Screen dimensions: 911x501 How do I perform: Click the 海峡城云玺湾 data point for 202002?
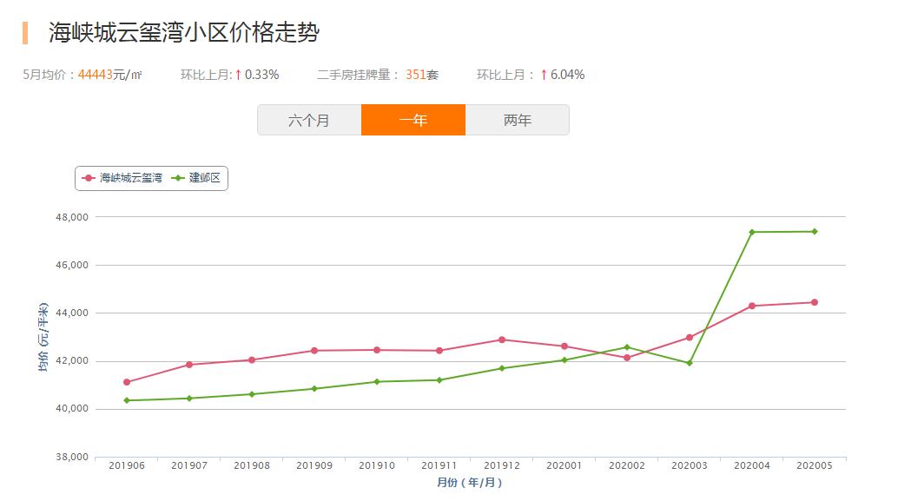tap(627, 358)
